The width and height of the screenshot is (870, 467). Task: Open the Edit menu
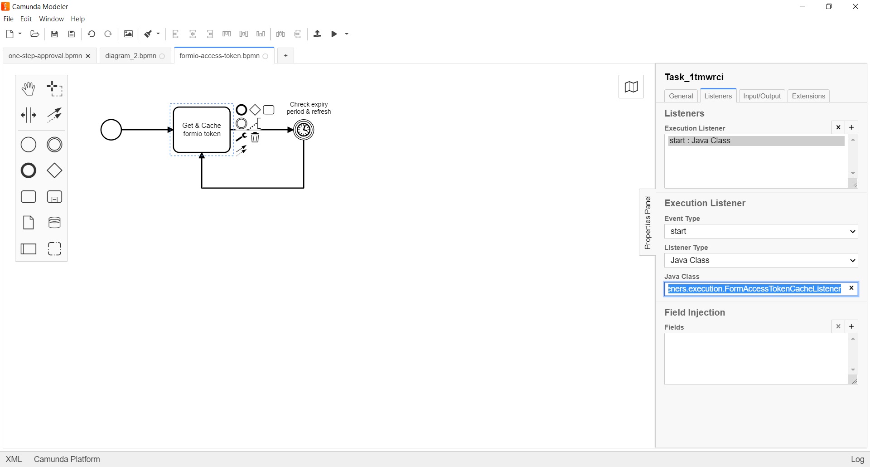(26, 19)
